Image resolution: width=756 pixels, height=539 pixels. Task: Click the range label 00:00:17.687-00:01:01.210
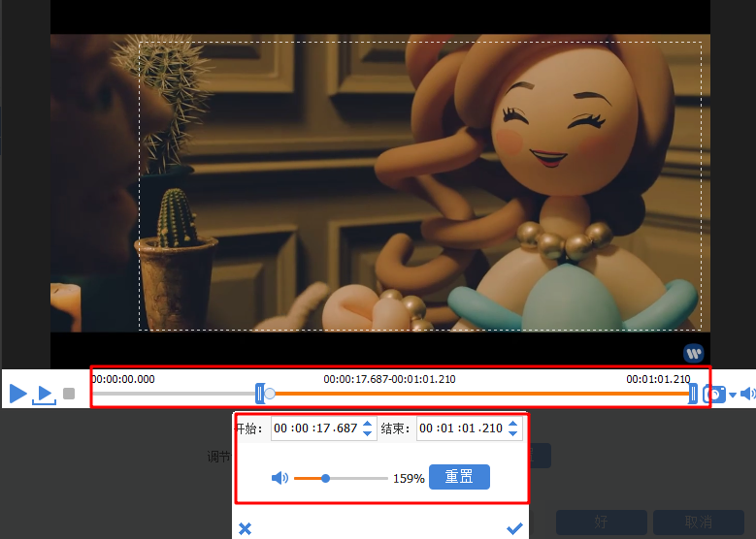tap(389, 379)
